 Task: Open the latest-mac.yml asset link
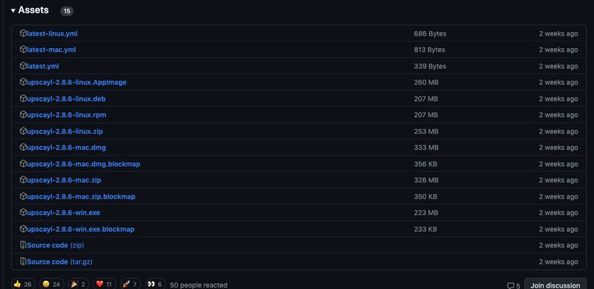coord(51,50)
